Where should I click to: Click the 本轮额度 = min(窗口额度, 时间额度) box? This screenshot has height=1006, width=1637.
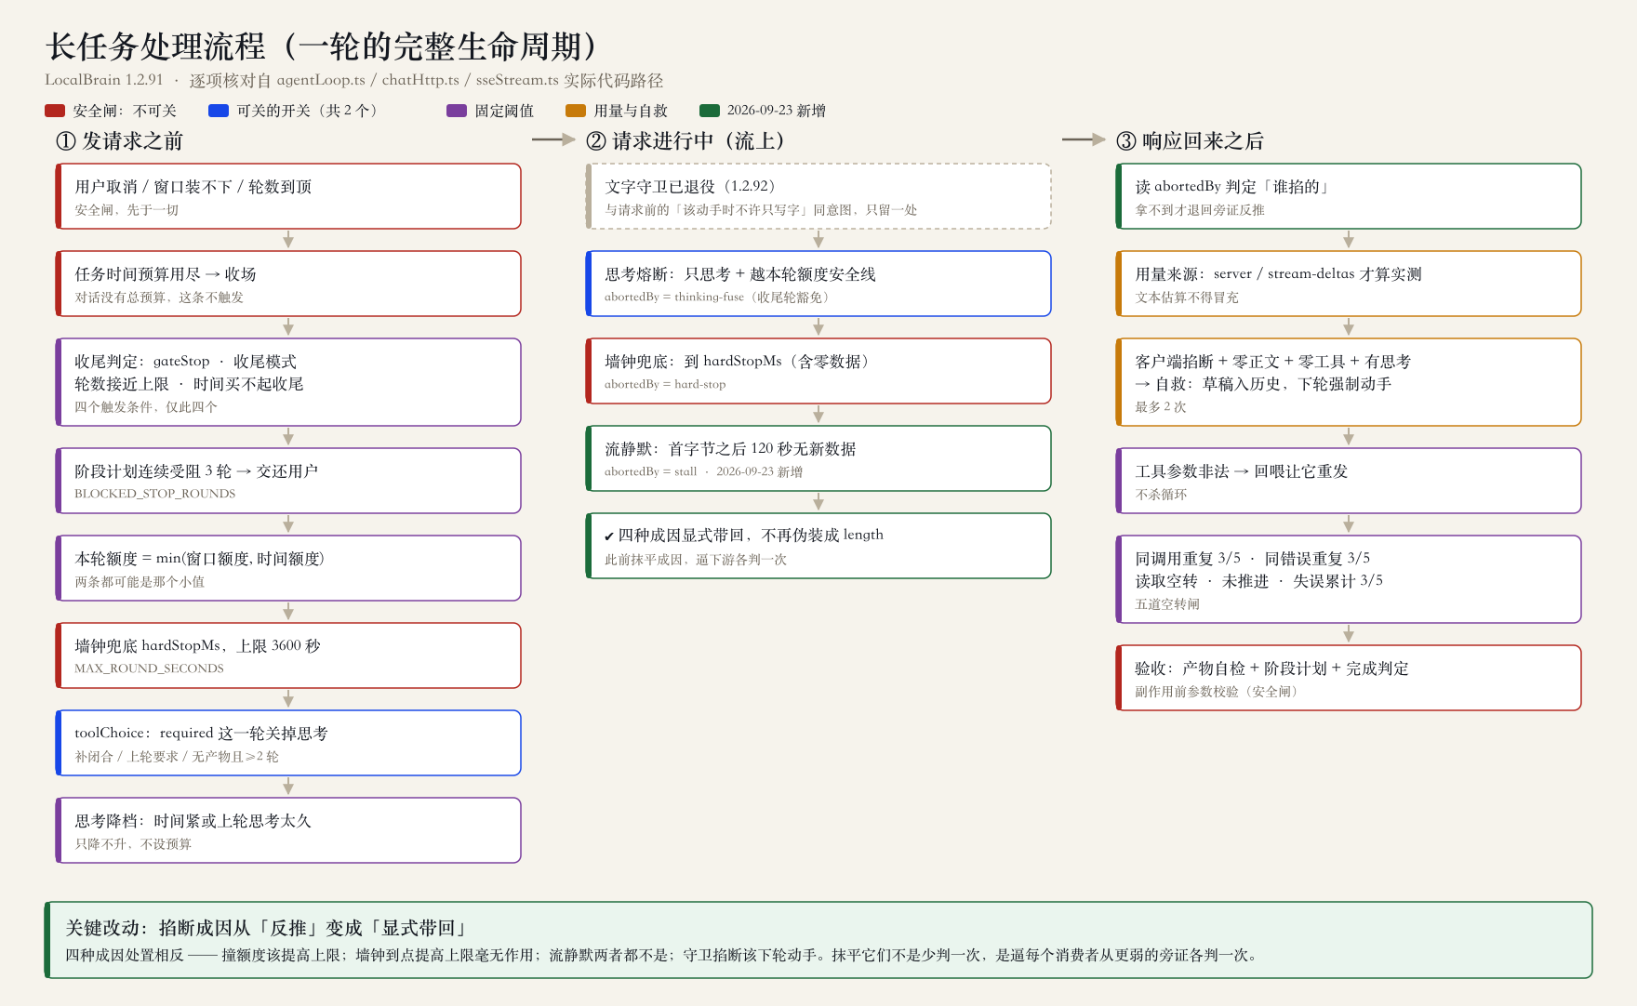click(288, 568)
